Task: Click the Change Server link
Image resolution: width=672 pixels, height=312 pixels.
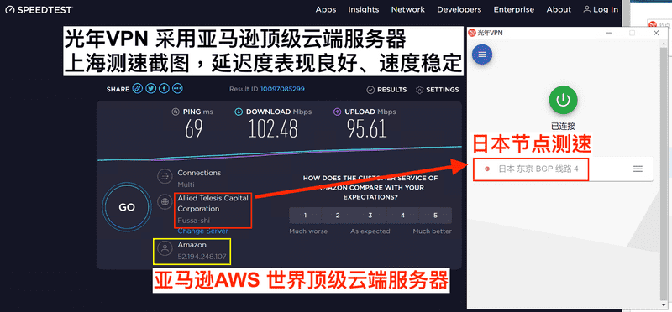Action: pos(203,231)
